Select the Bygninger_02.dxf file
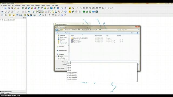Screen dimensions: 173x97 click(77, 42)
